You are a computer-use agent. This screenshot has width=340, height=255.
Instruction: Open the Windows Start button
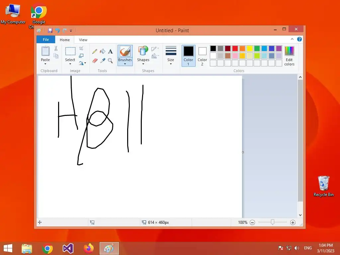coord(8,248)
